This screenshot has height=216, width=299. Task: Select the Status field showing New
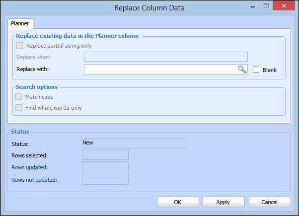[134, 143]
